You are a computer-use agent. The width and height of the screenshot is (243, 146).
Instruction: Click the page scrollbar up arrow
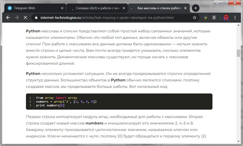(238, 25)
